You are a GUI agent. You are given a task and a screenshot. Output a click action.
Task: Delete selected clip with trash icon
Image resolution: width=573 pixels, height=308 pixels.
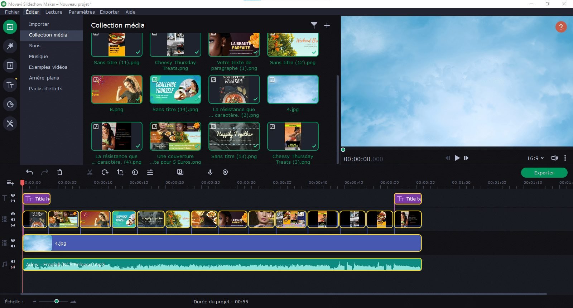(60, 173)
